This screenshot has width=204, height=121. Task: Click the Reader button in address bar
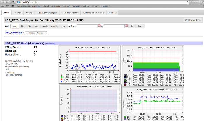pos(194,2)
